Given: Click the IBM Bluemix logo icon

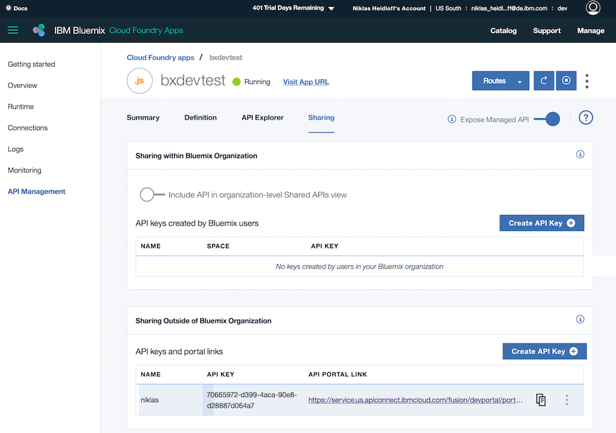Looking at the screenshot, I should tap(39, 30).
